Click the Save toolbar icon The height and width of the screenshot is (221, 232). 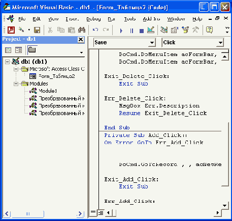click(37, 30)
